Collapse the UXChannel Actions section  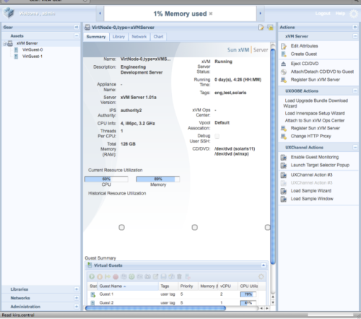click(355, 147)
